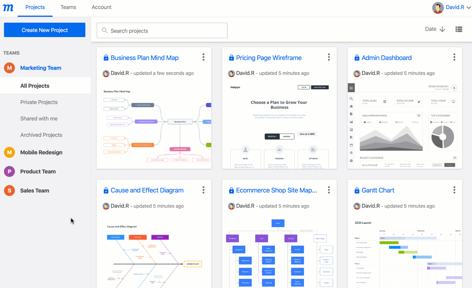Select Archived Projects in the sidebar
472x288 pixels.
point(41,135)
